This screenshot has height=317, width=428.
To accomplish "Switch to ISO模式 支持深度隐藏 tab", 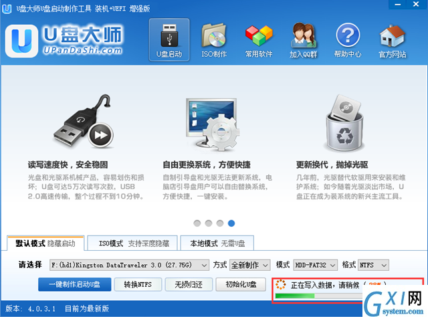I will coord(132,243).
